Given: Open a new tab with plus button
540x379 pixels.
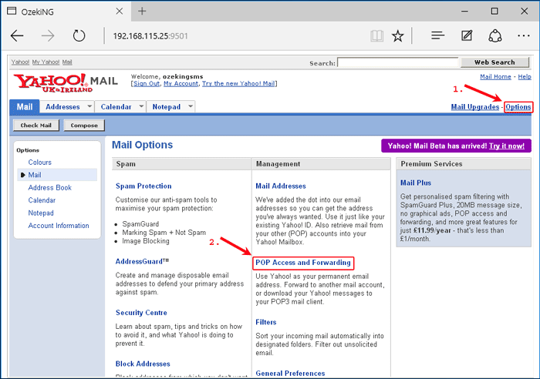Looking at the screenshot, I should [142, 12].
